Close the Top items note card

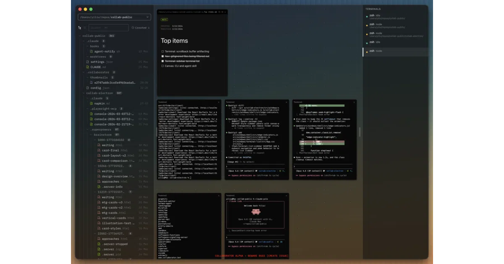[225, 12]
